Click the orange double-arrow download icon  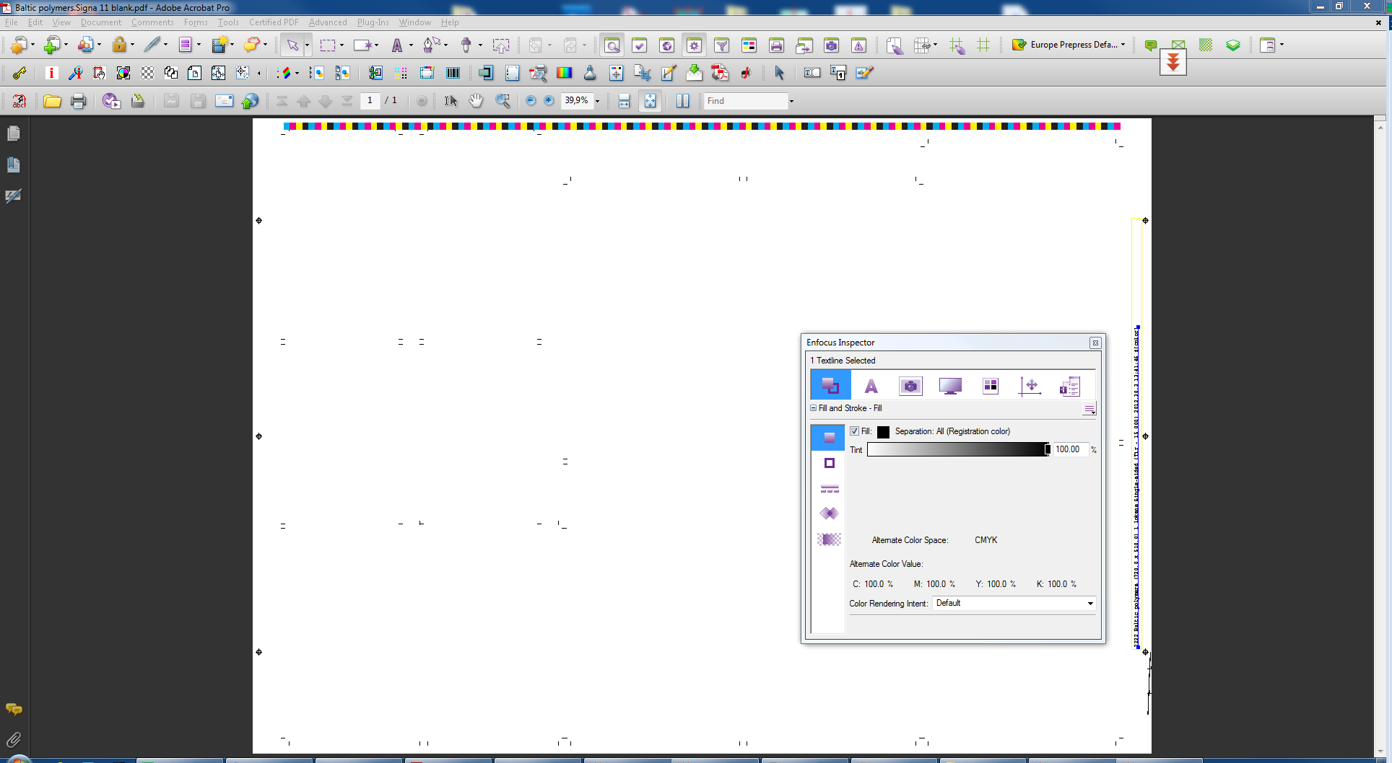click(x=1173, y=63)
